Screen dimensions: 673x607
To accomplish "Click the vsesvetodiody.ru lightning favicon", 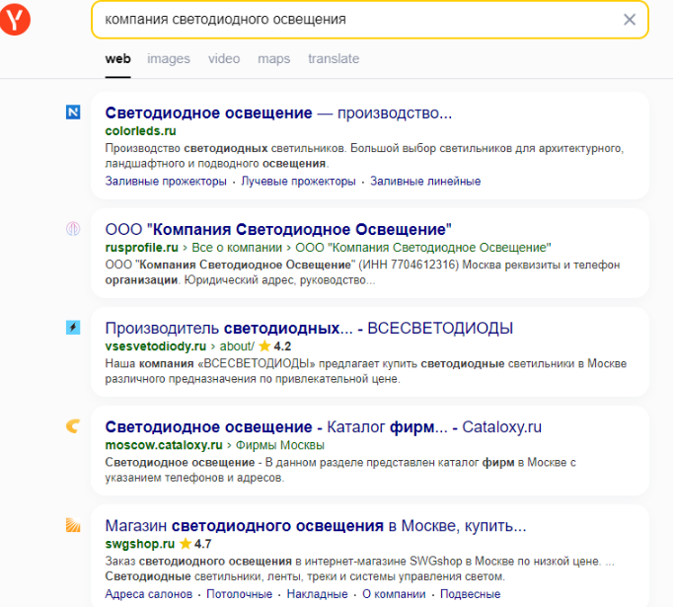I will (73, 328).
